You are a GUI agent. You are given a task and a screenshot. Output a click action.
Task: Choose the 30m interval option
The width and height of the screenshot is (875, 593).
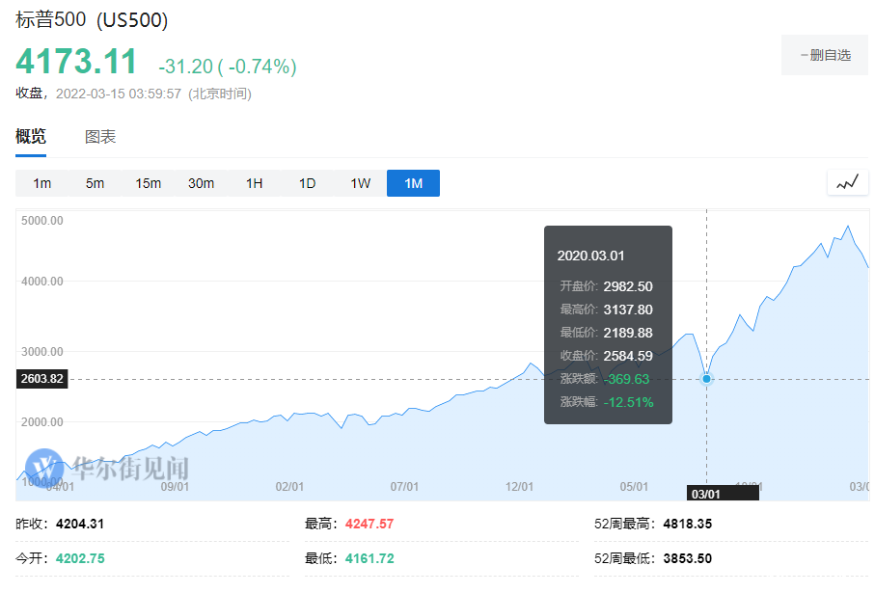(201, 183)
